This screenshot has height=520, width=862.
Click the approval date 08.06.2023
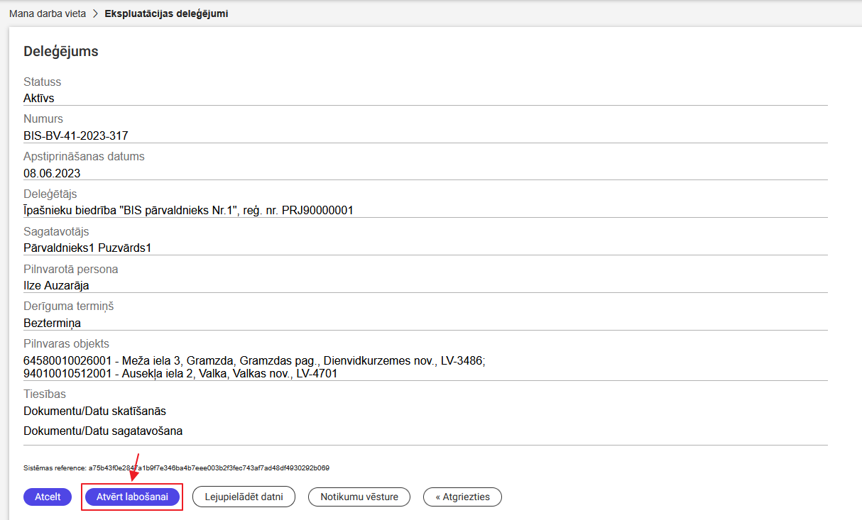52,173
